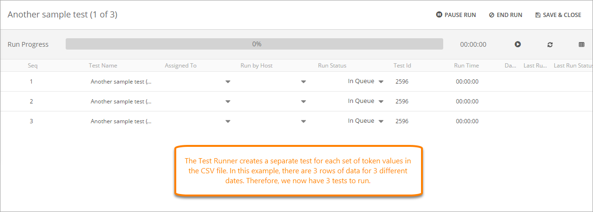The image size is (593, 212).
Task: Click the End Run circle-slash icon
Action: click(x=491, y=15)
